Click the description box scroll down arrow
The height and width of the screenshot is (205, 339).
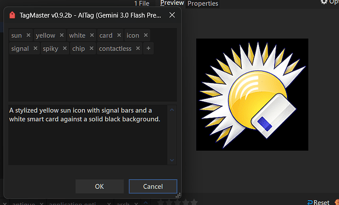[x=171, y=160]
